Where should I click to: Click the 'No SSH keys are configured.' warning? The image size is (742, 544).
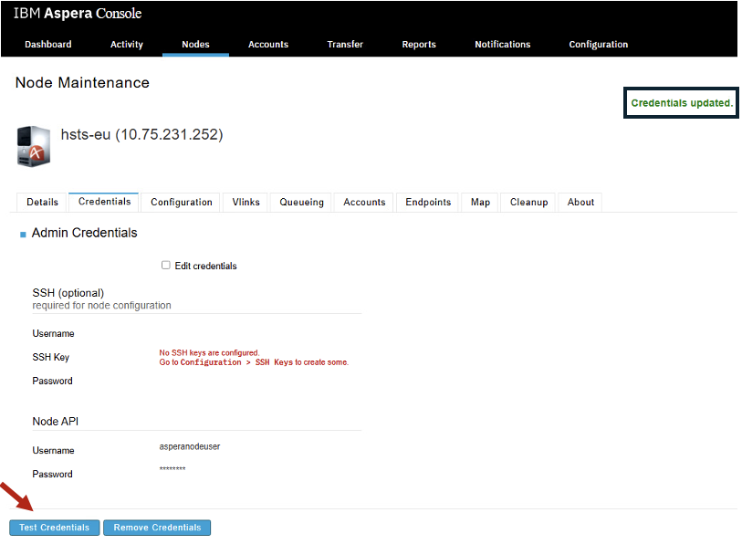pyautogui.click(x=209, y=352)
